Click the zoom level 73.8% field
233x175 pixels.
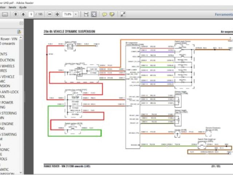point(67,14)
